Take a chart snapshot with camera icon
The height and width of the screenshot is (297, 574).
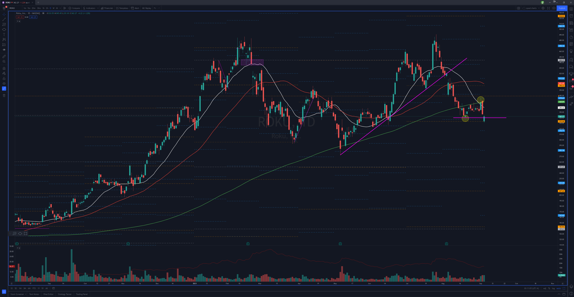click(x=554, y=8)
